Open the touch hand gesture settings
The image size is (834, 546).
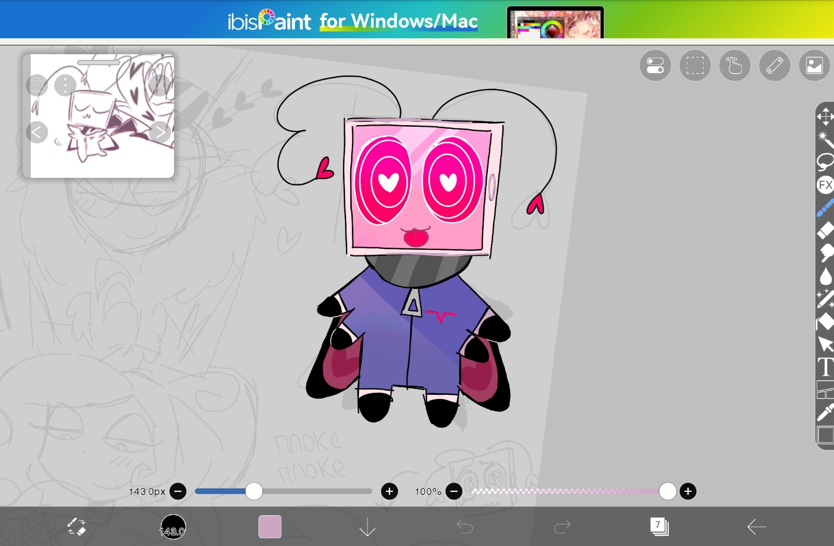(x=734, y=66)
